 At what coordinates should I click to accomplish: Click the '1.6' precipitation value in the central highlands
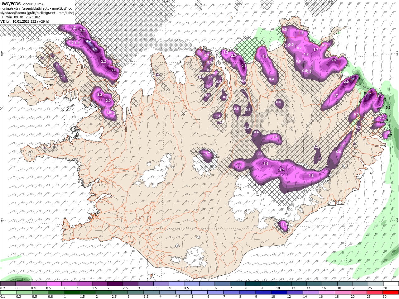266,164
